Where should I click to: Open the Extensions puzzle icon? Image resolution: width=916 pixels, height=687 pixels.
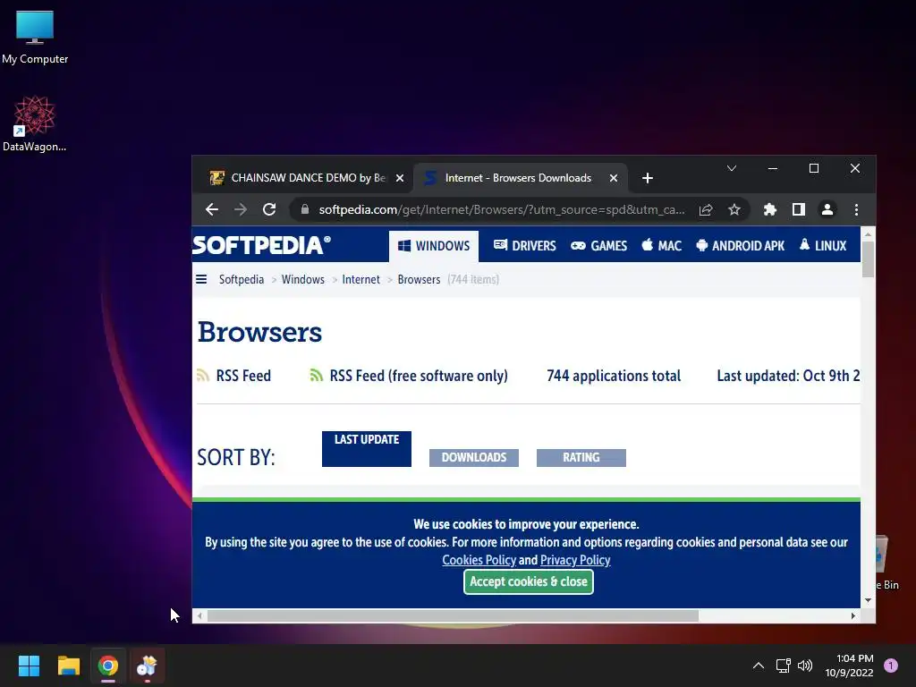[770, 209]
